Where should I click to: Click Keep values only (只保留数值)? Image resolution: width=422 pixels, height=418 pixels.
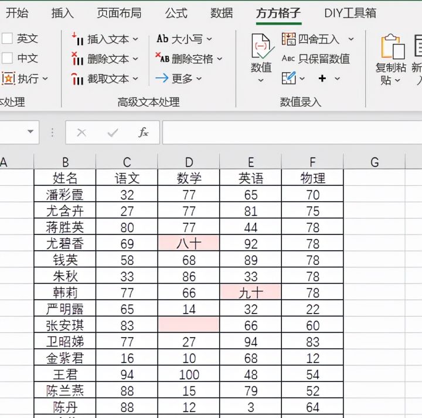316,59
